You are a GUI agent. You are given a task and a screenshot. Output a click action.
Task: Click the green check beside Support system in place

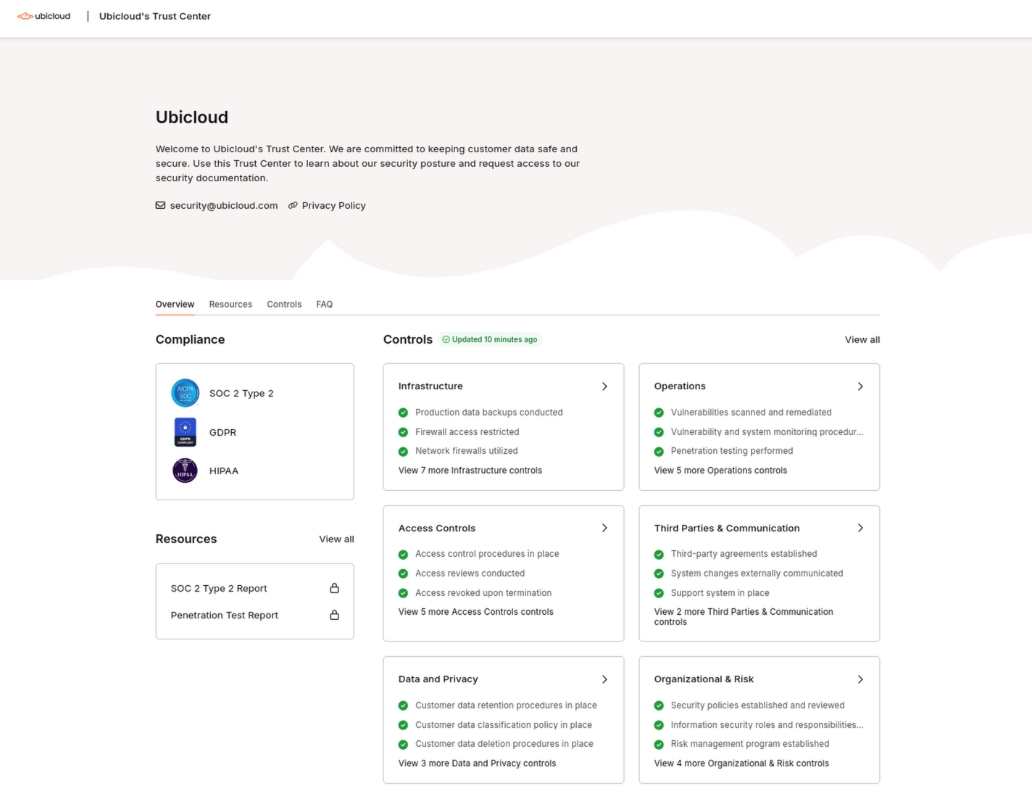pos(659,593)
